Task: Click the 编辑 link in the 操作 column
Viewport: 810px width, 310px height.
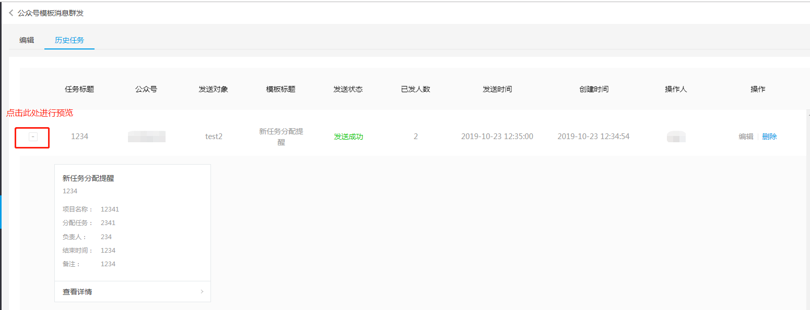Action: [x=746, y=137]
